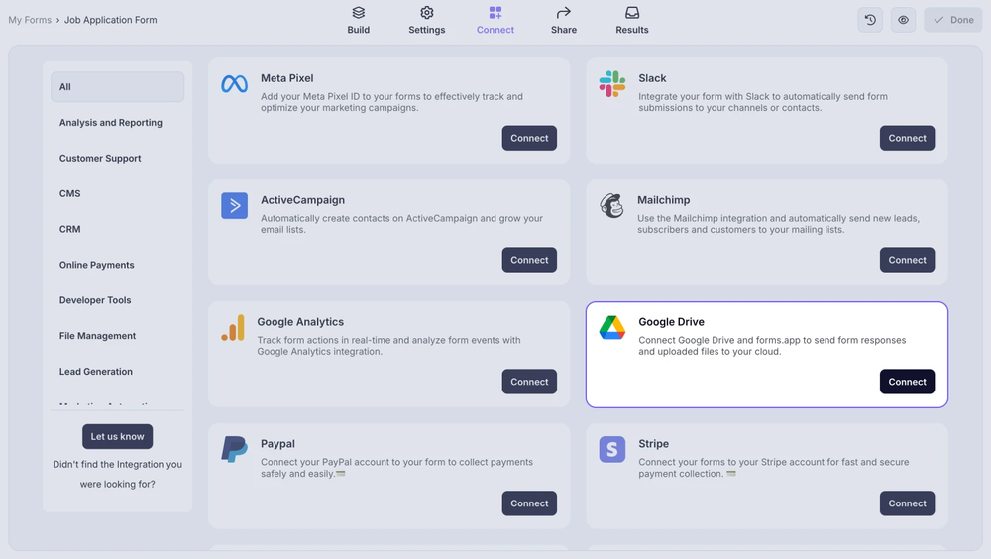Click the Stripe logo icon
991x559 pixels.
(612, 450)
